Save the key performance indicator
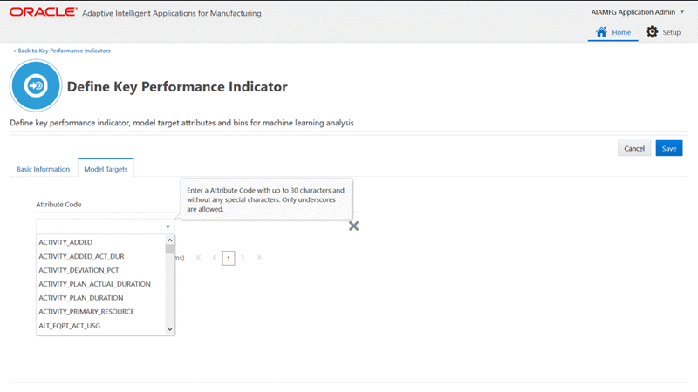The width and height of the screenshot is (698, 392). pos(669,148)
